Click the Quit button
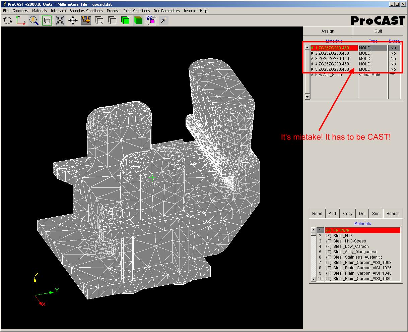This screenshot has width=408, height=332. click(378, 31)
